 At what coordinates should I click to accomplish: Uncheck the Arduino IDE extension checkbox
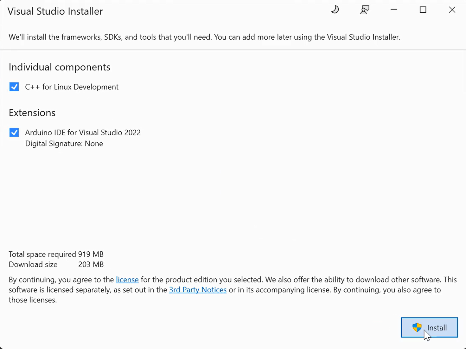tap(14, 132)
